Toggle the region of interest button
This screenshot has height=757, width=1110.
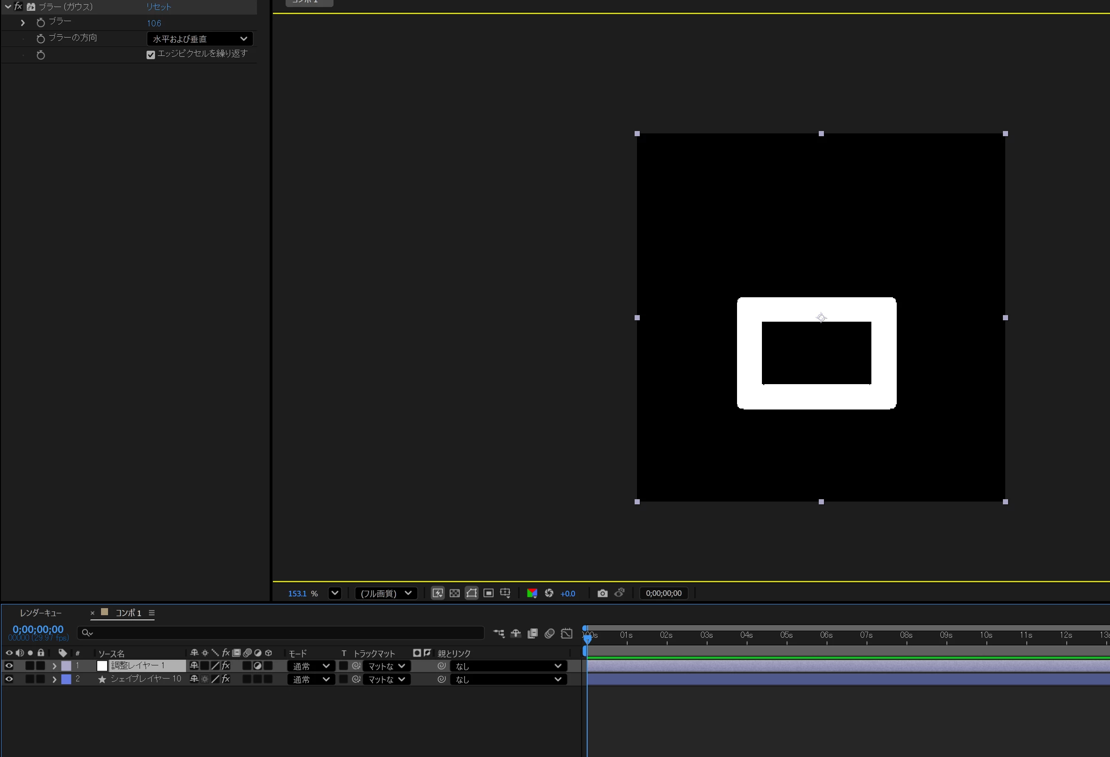pos(488,593)
